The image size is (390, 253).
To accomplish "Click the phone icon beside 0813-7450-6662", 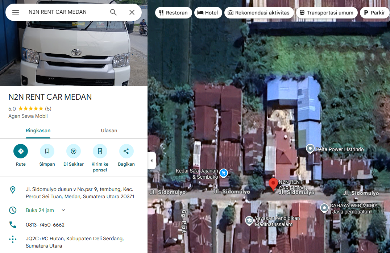I will tap(13, 224).
